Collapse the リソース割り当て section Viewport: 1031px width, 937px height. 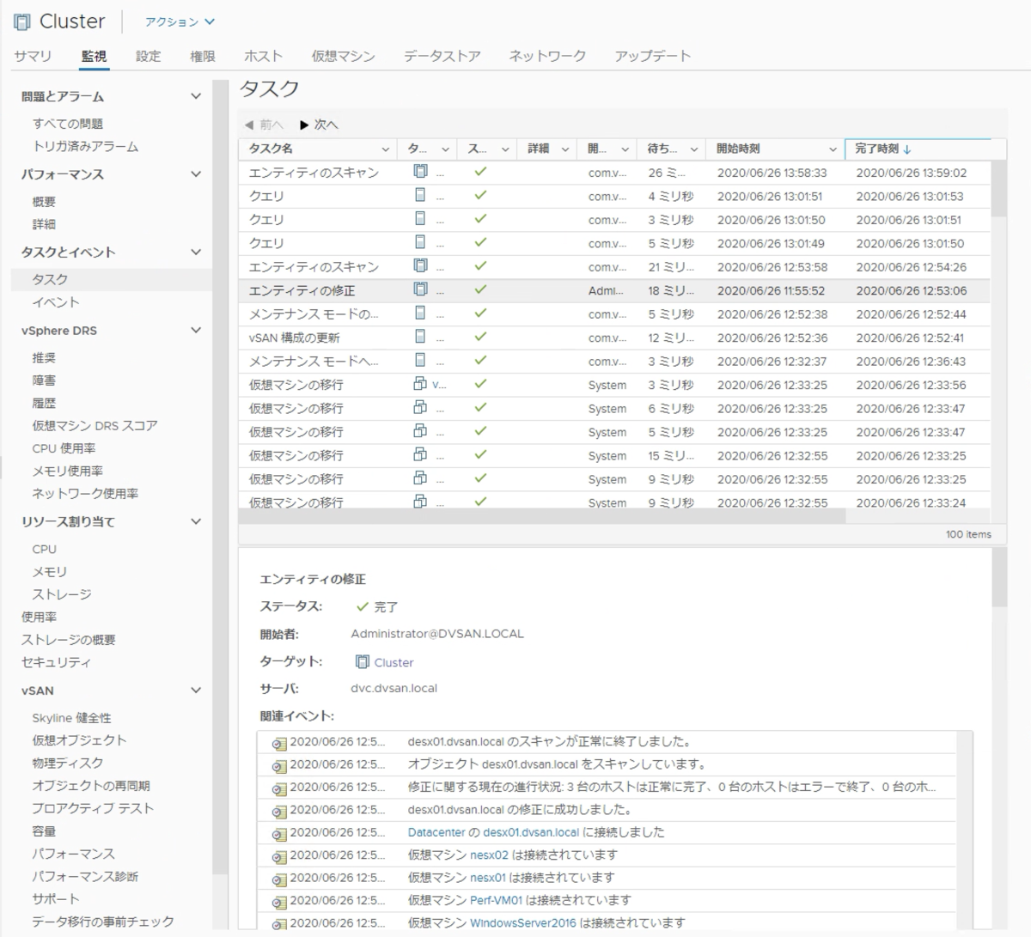tap(196, 521)
